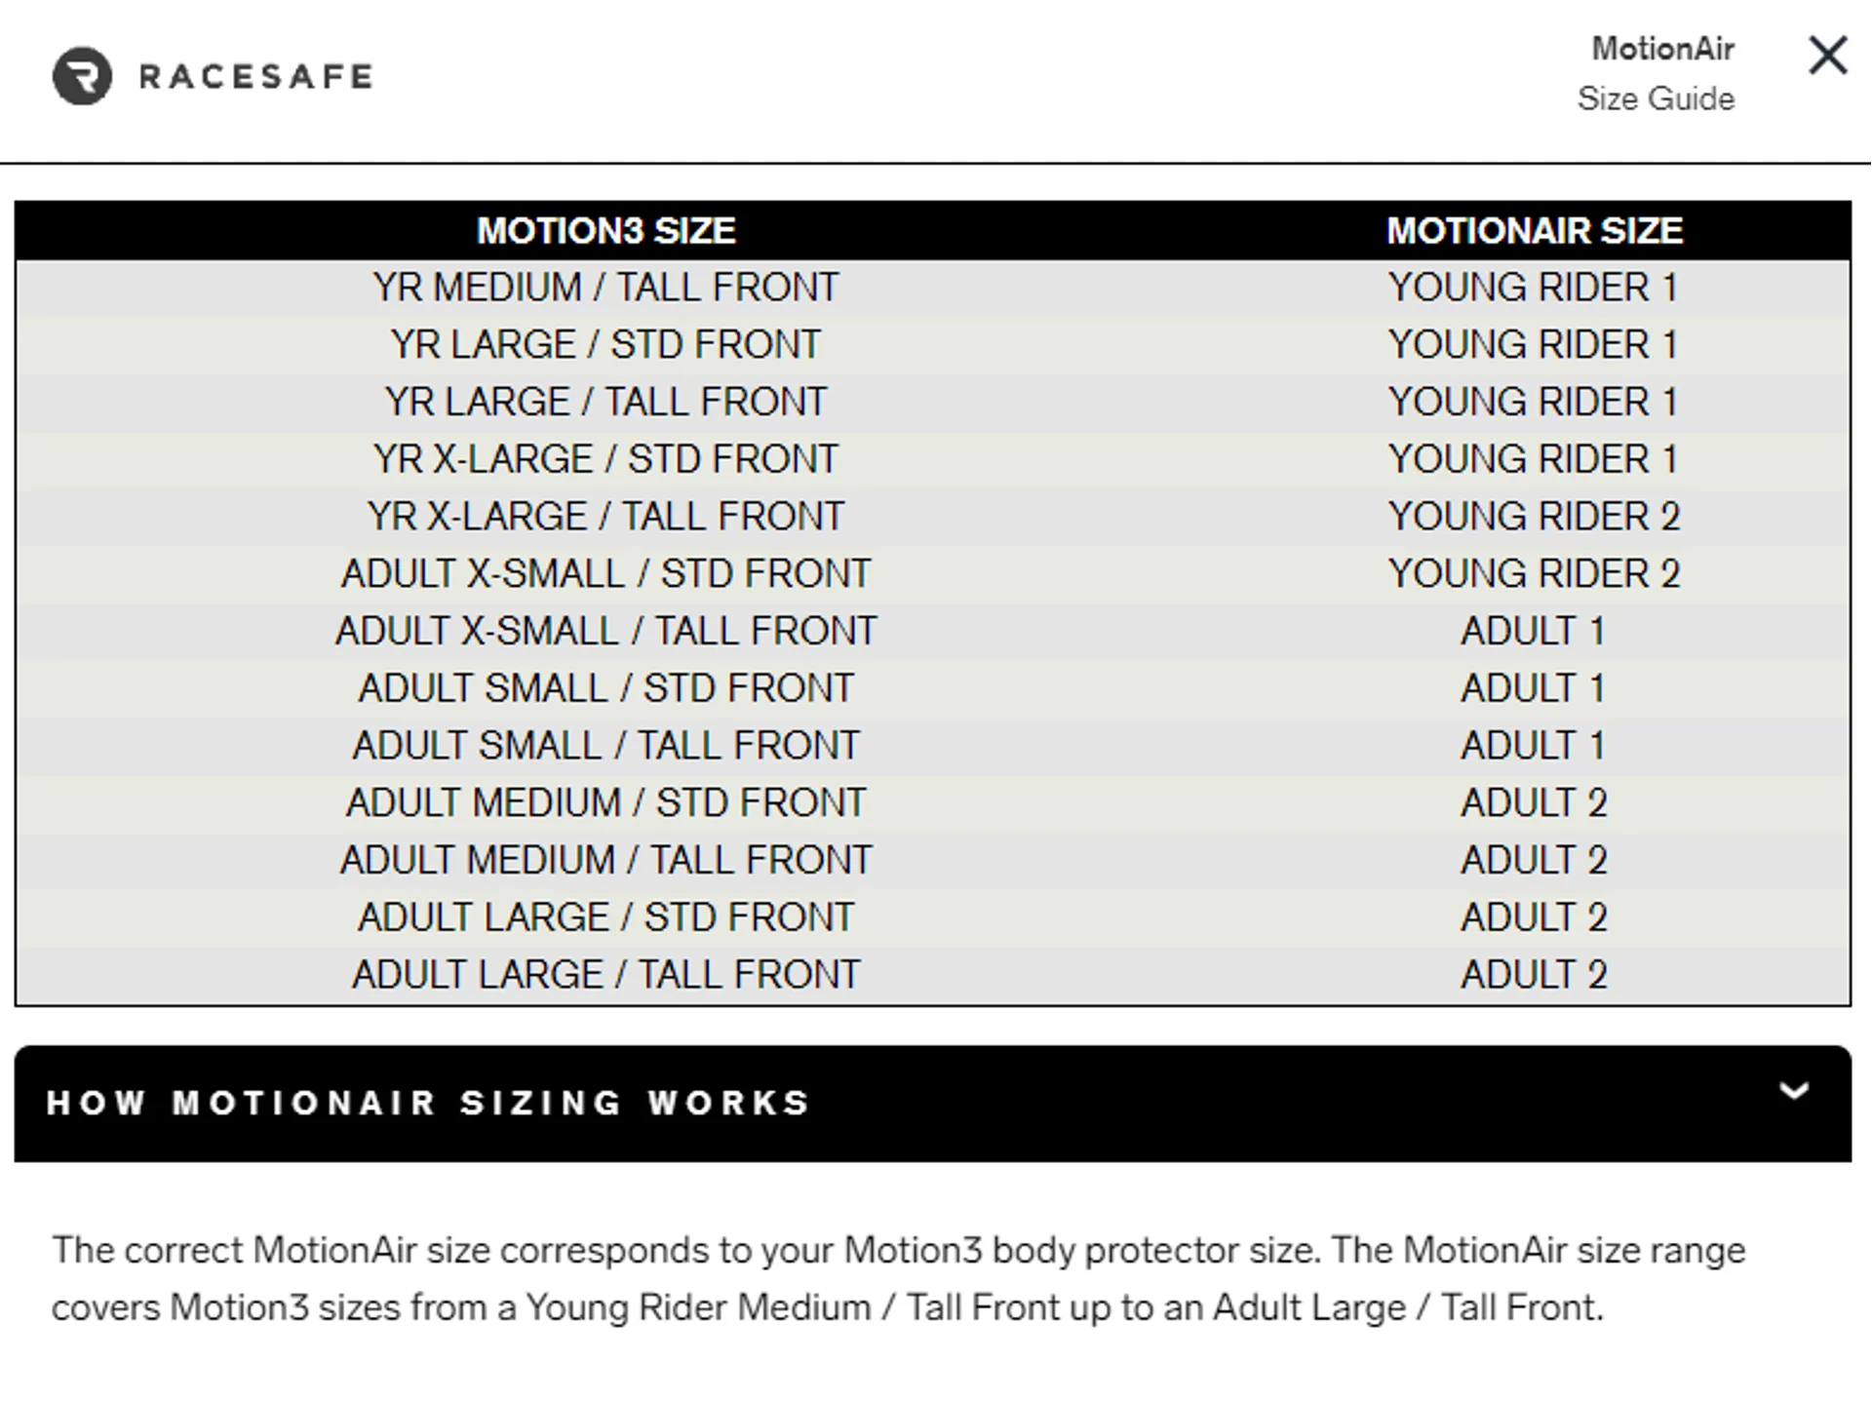This screenshot has width=1872, height=1401.
Task: Select the ADULT SMALL / TALL FRONT cell
Action: point(605,746)
